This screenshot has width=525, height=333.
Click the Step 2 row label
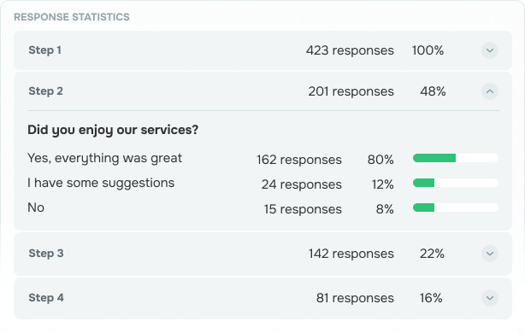click(x=46, y=91)
